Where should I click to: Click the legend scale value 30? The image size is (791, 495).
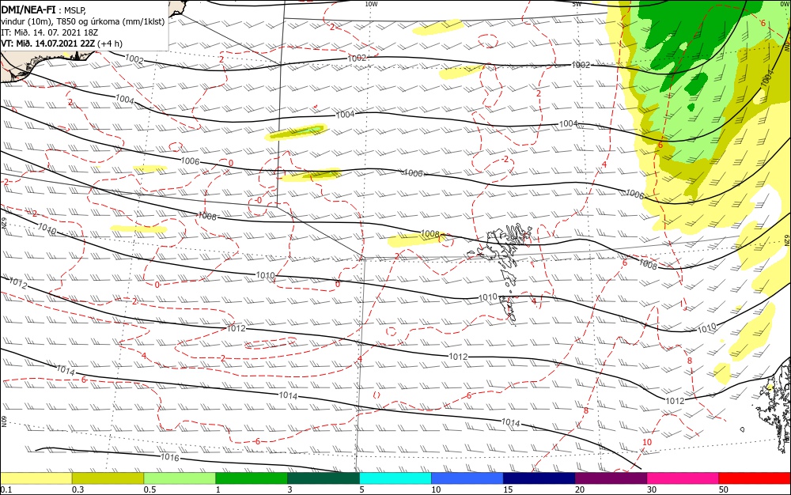click(x=652, y=489)
